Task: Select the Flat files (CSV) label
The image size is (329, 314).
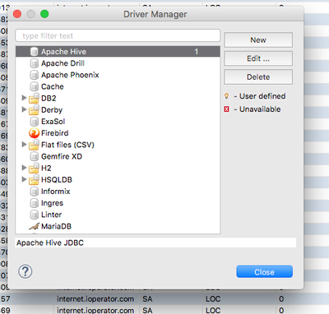Action: pos(67,145)
